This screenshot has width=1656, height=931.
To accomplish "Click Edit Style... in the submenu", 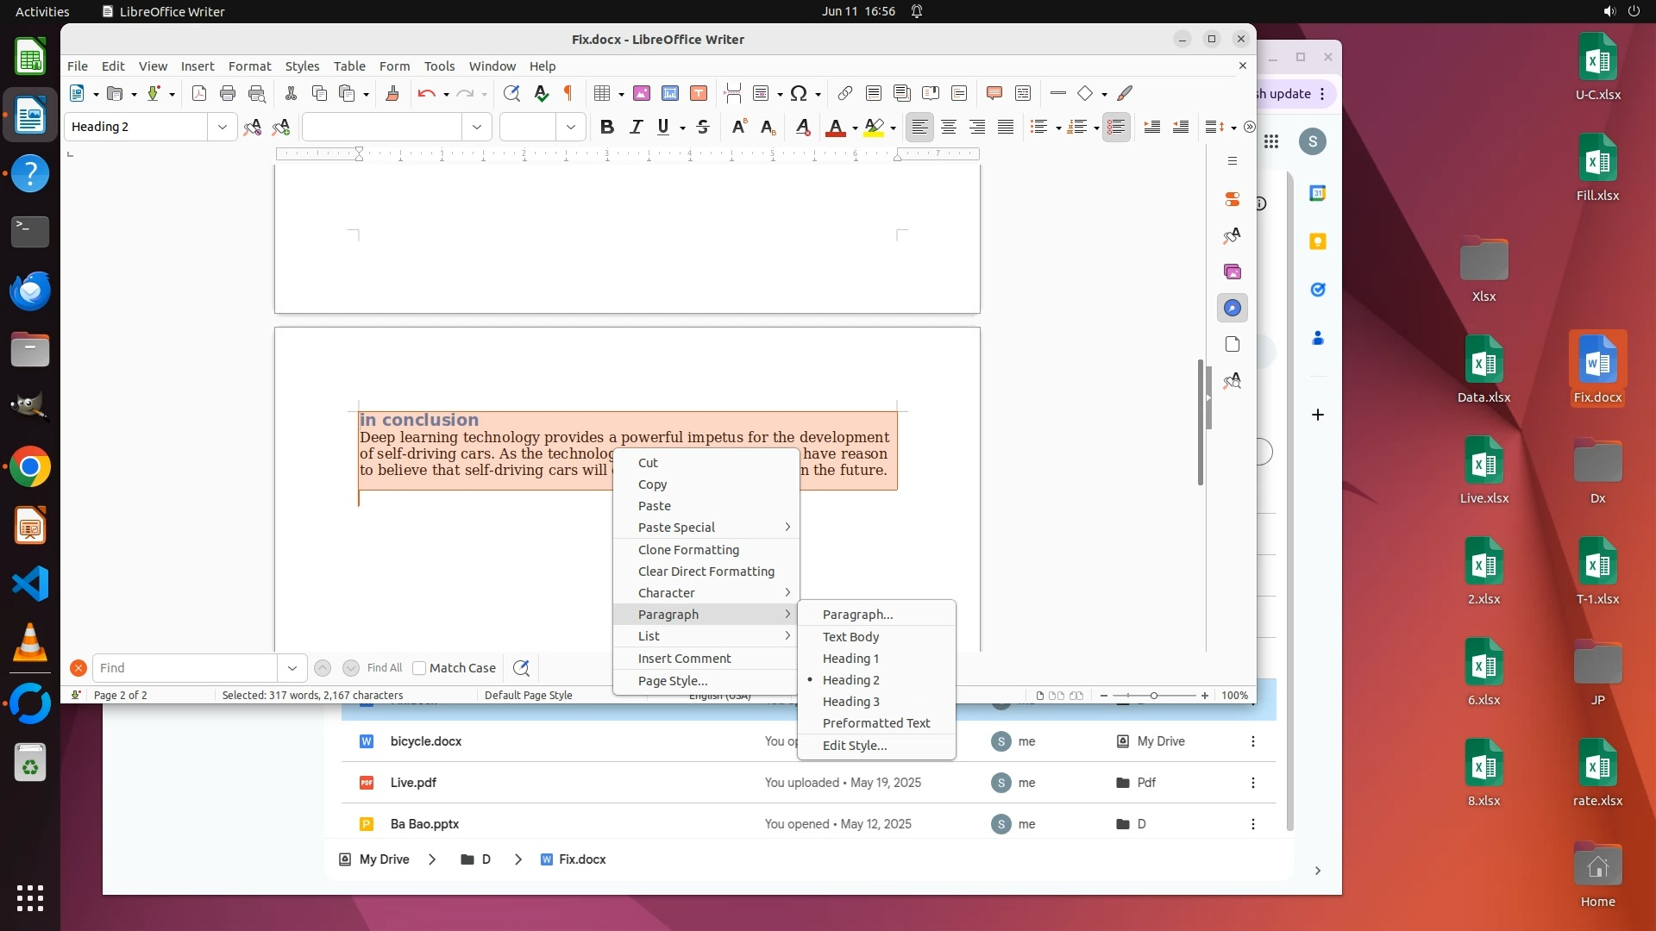I will pos(854,746).
